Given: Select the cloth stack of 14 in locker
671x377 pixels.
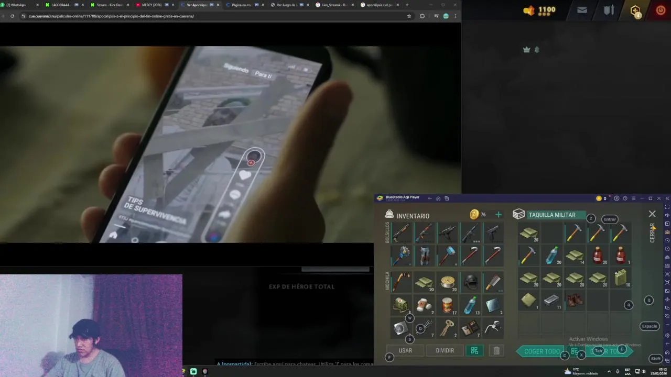Looking at the screenshot, I should click(x=575, y=256).
